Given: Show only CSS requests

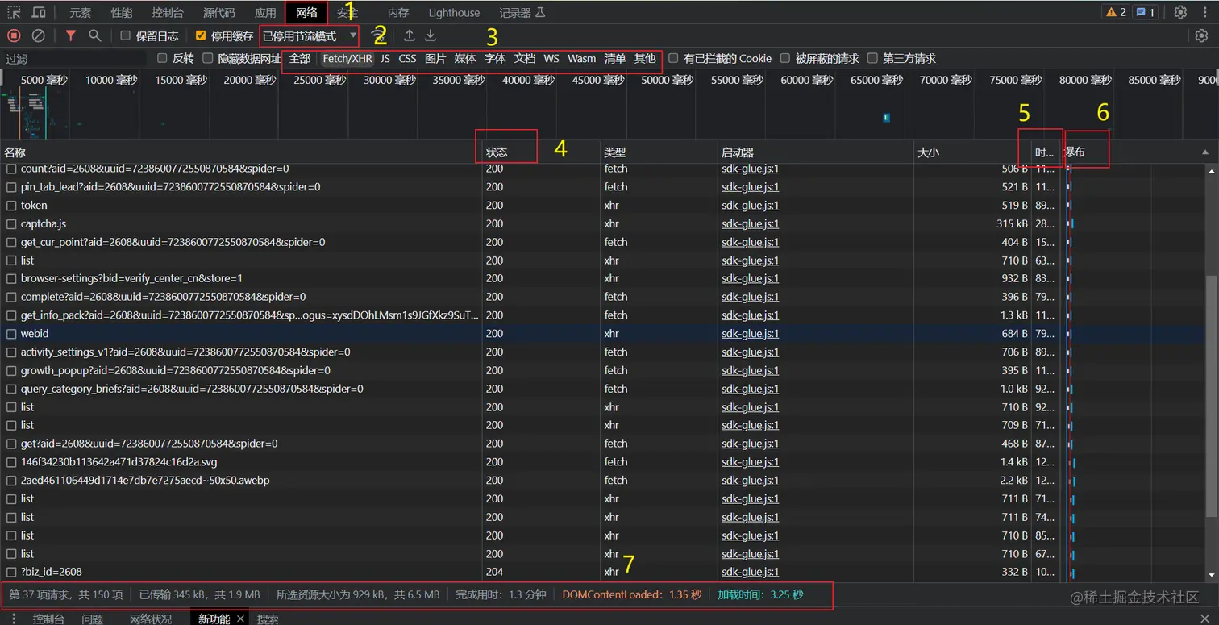Looking at the screenshot, I should [x=407, y=58].
